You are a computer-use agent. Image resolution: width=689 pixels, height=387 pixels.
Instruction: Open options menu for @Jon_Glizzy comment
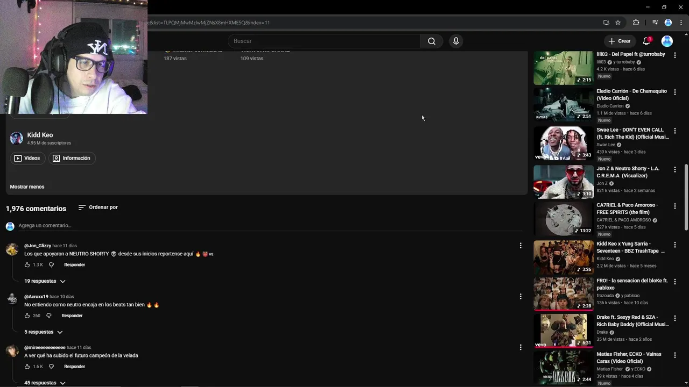pos(521,246)
